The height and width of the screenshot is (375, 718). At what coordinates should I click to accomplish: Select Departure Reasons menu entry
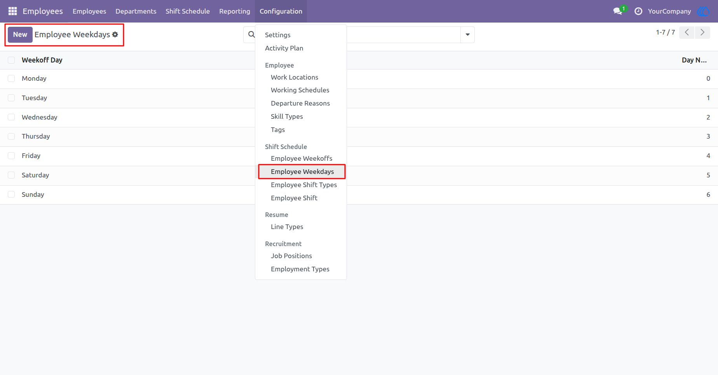point(301,103)
